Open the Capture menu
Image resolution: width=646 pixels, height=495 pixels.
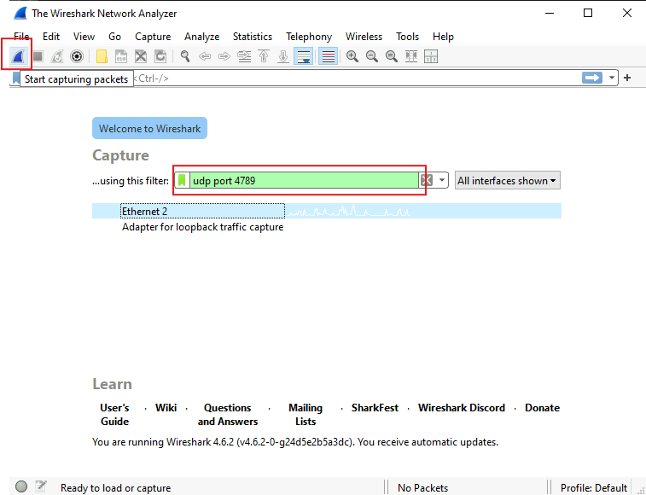click(x=153, y=36)
